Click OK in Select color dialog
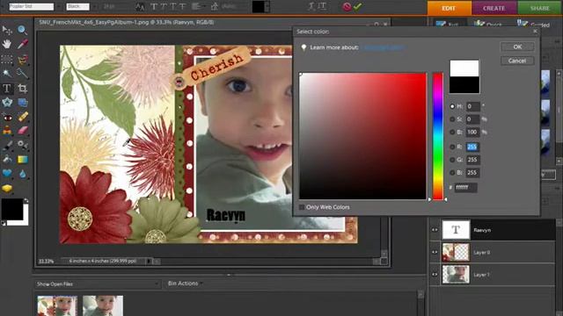 517,47
